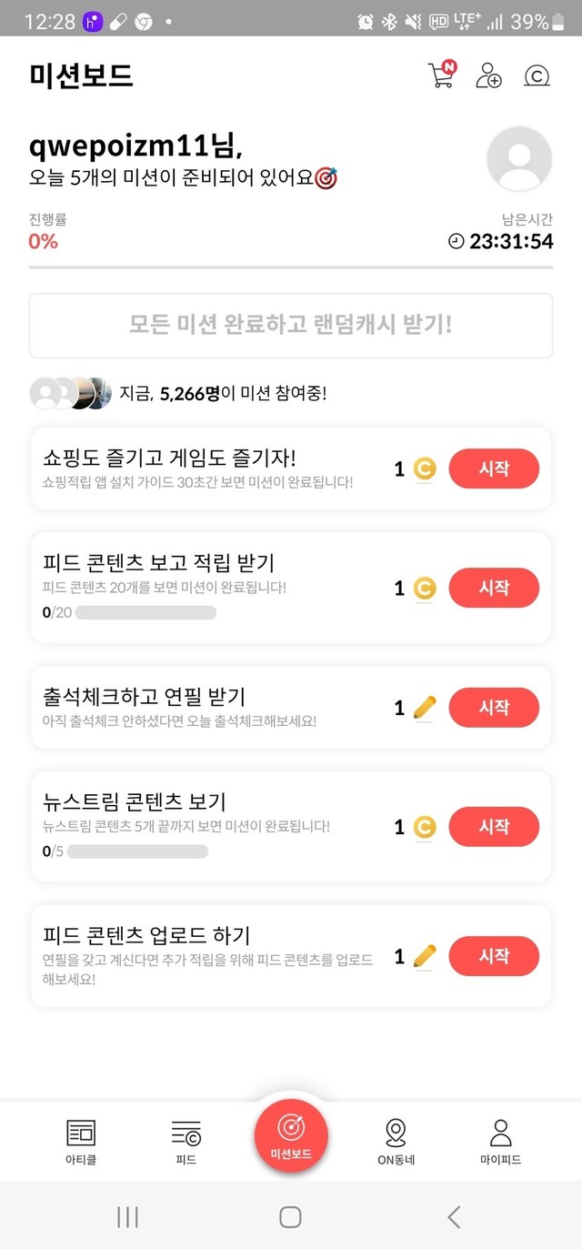Tap the profile avatar picture
The height and width of the screenshot is (1249, 582).
[519, 159]
